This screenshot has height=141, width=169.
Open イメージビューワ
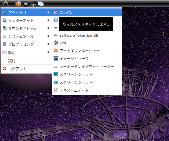tap(87, 59)
